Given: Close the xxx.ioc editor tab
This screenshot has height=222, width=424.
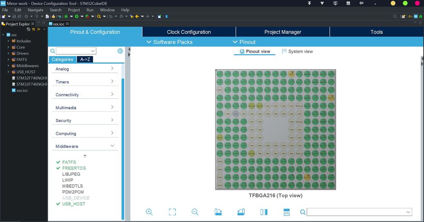Looking at the screenshot, I should pyautogui.click(x=67, y=24).
